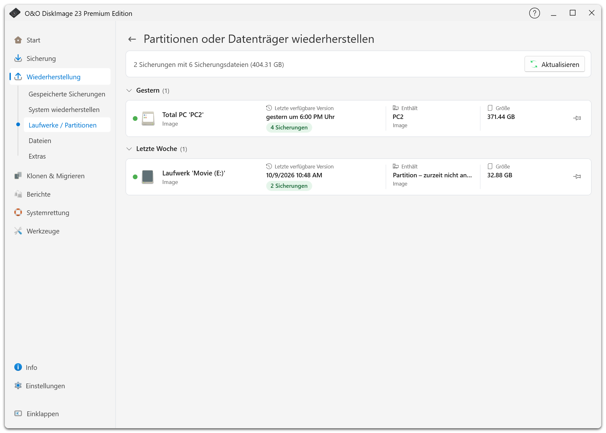Click the green status dot of Total PC

(x=135, y=118)
